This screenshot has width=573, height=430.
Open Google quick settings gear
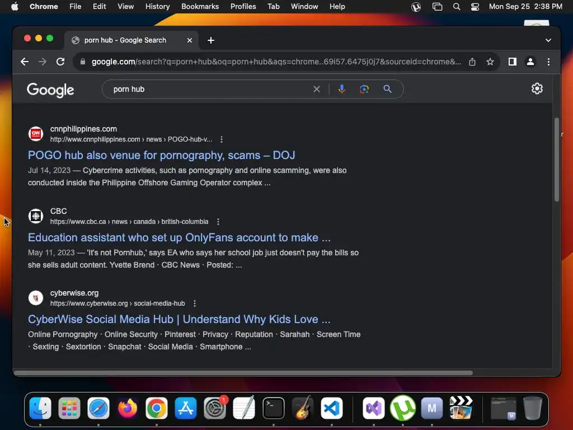pyautogui.click(x=537, y=88)
